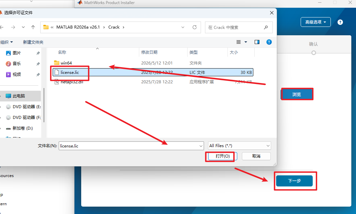Click the forward navigation arrow in file dialog
Viewport: 356px width, 214px height.
coord(13,27)
